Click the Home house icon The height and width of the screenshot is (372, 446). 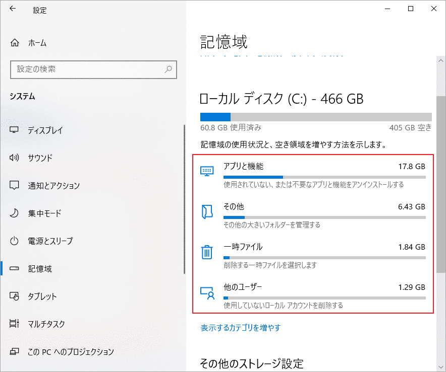click(15, 43)
